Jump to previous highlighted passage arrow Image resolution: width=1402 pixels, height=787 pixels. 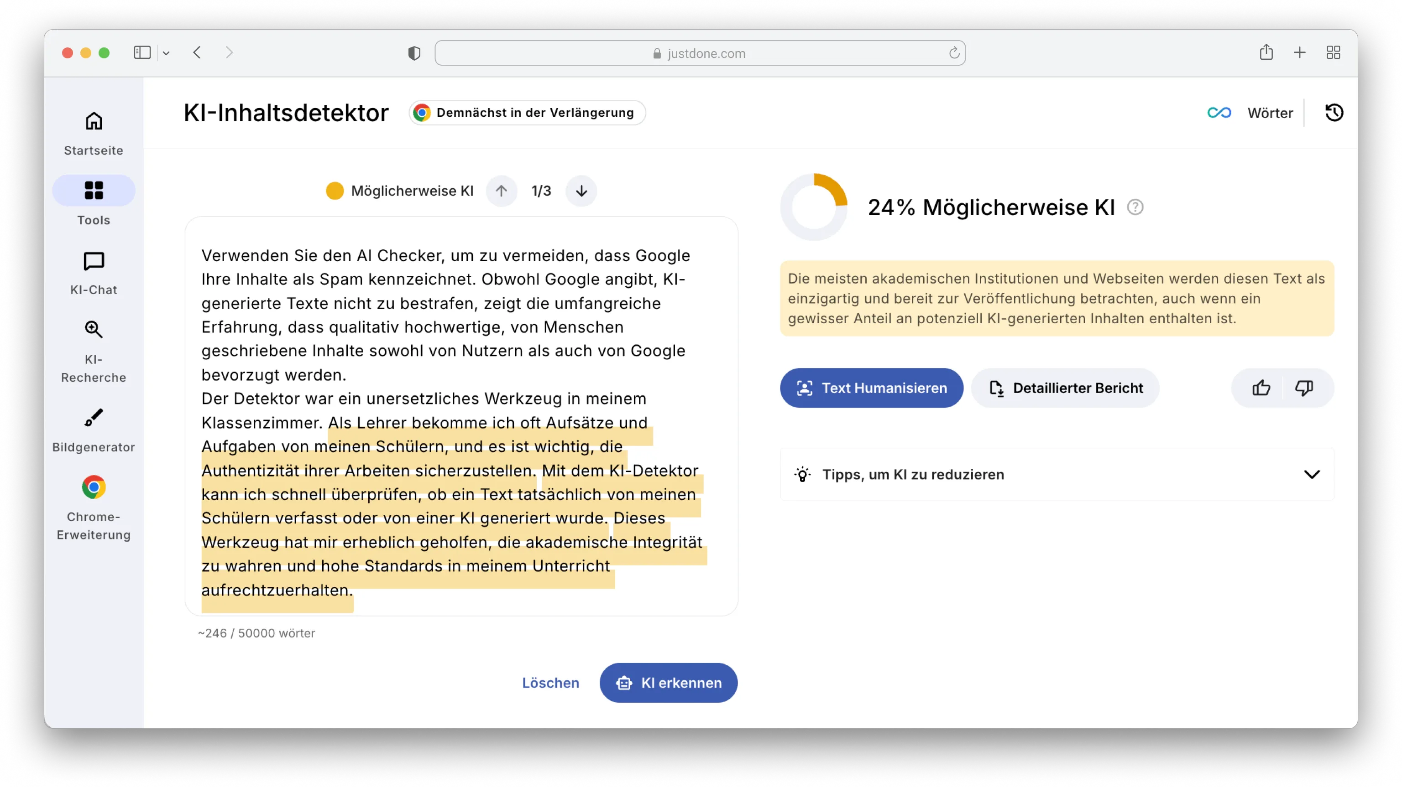coord(501,191)
